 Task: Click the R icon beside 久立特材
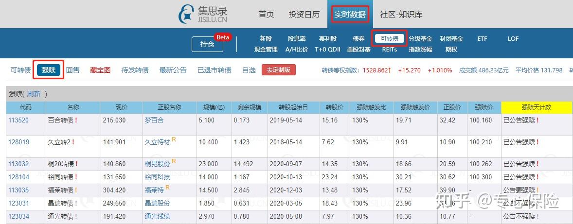[174, 139]
